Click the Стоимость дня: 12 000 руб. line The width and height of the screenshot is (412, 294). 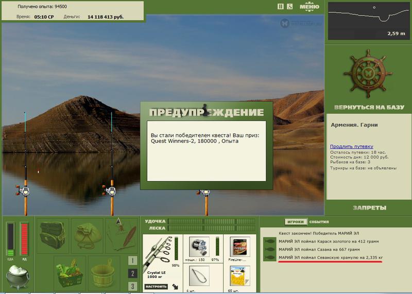coord(359,157)
